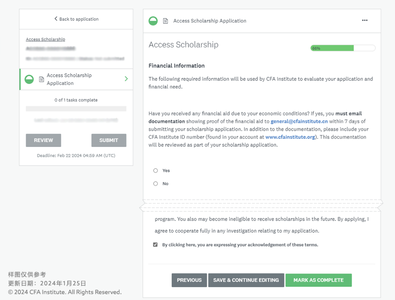The width and height of the screenshot is (395, 300).
Task: Toggle the terms acknowledgement checkbox
Action: pos(155,245)
